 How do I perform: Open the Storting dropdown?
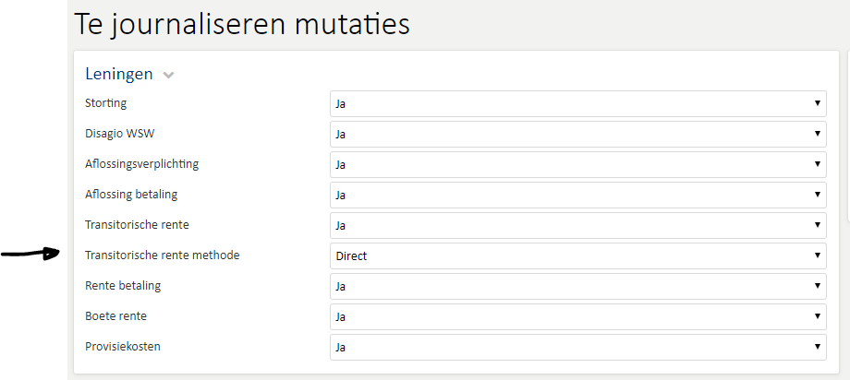[577, 103]
